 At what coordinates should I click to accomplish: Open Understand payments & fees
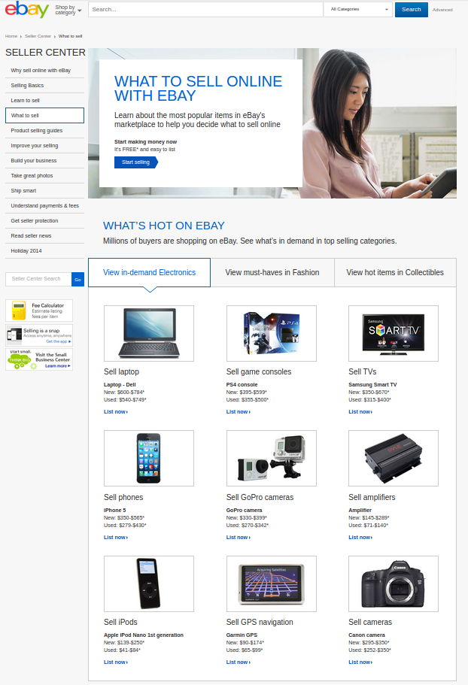[x=44, y=206]
